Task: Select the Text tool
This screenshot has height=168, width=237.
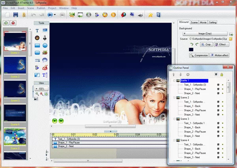Action: [x=37, y=31]
